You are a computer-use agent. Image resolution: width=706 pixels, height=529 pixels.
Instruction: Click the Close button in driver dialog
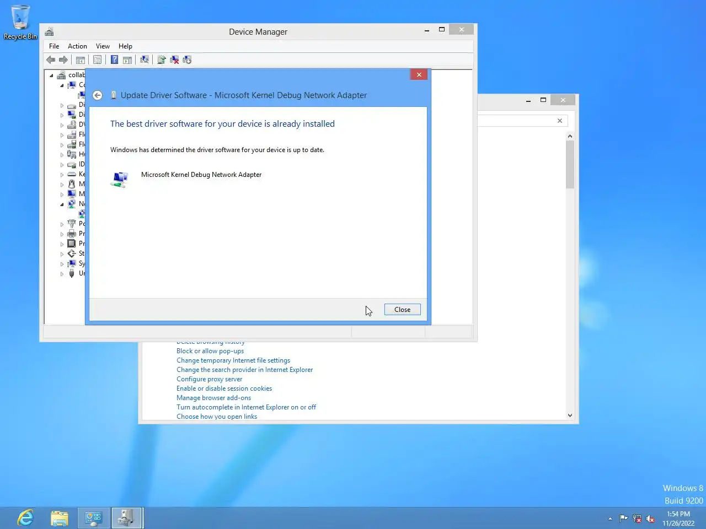(x=402, y=310)
